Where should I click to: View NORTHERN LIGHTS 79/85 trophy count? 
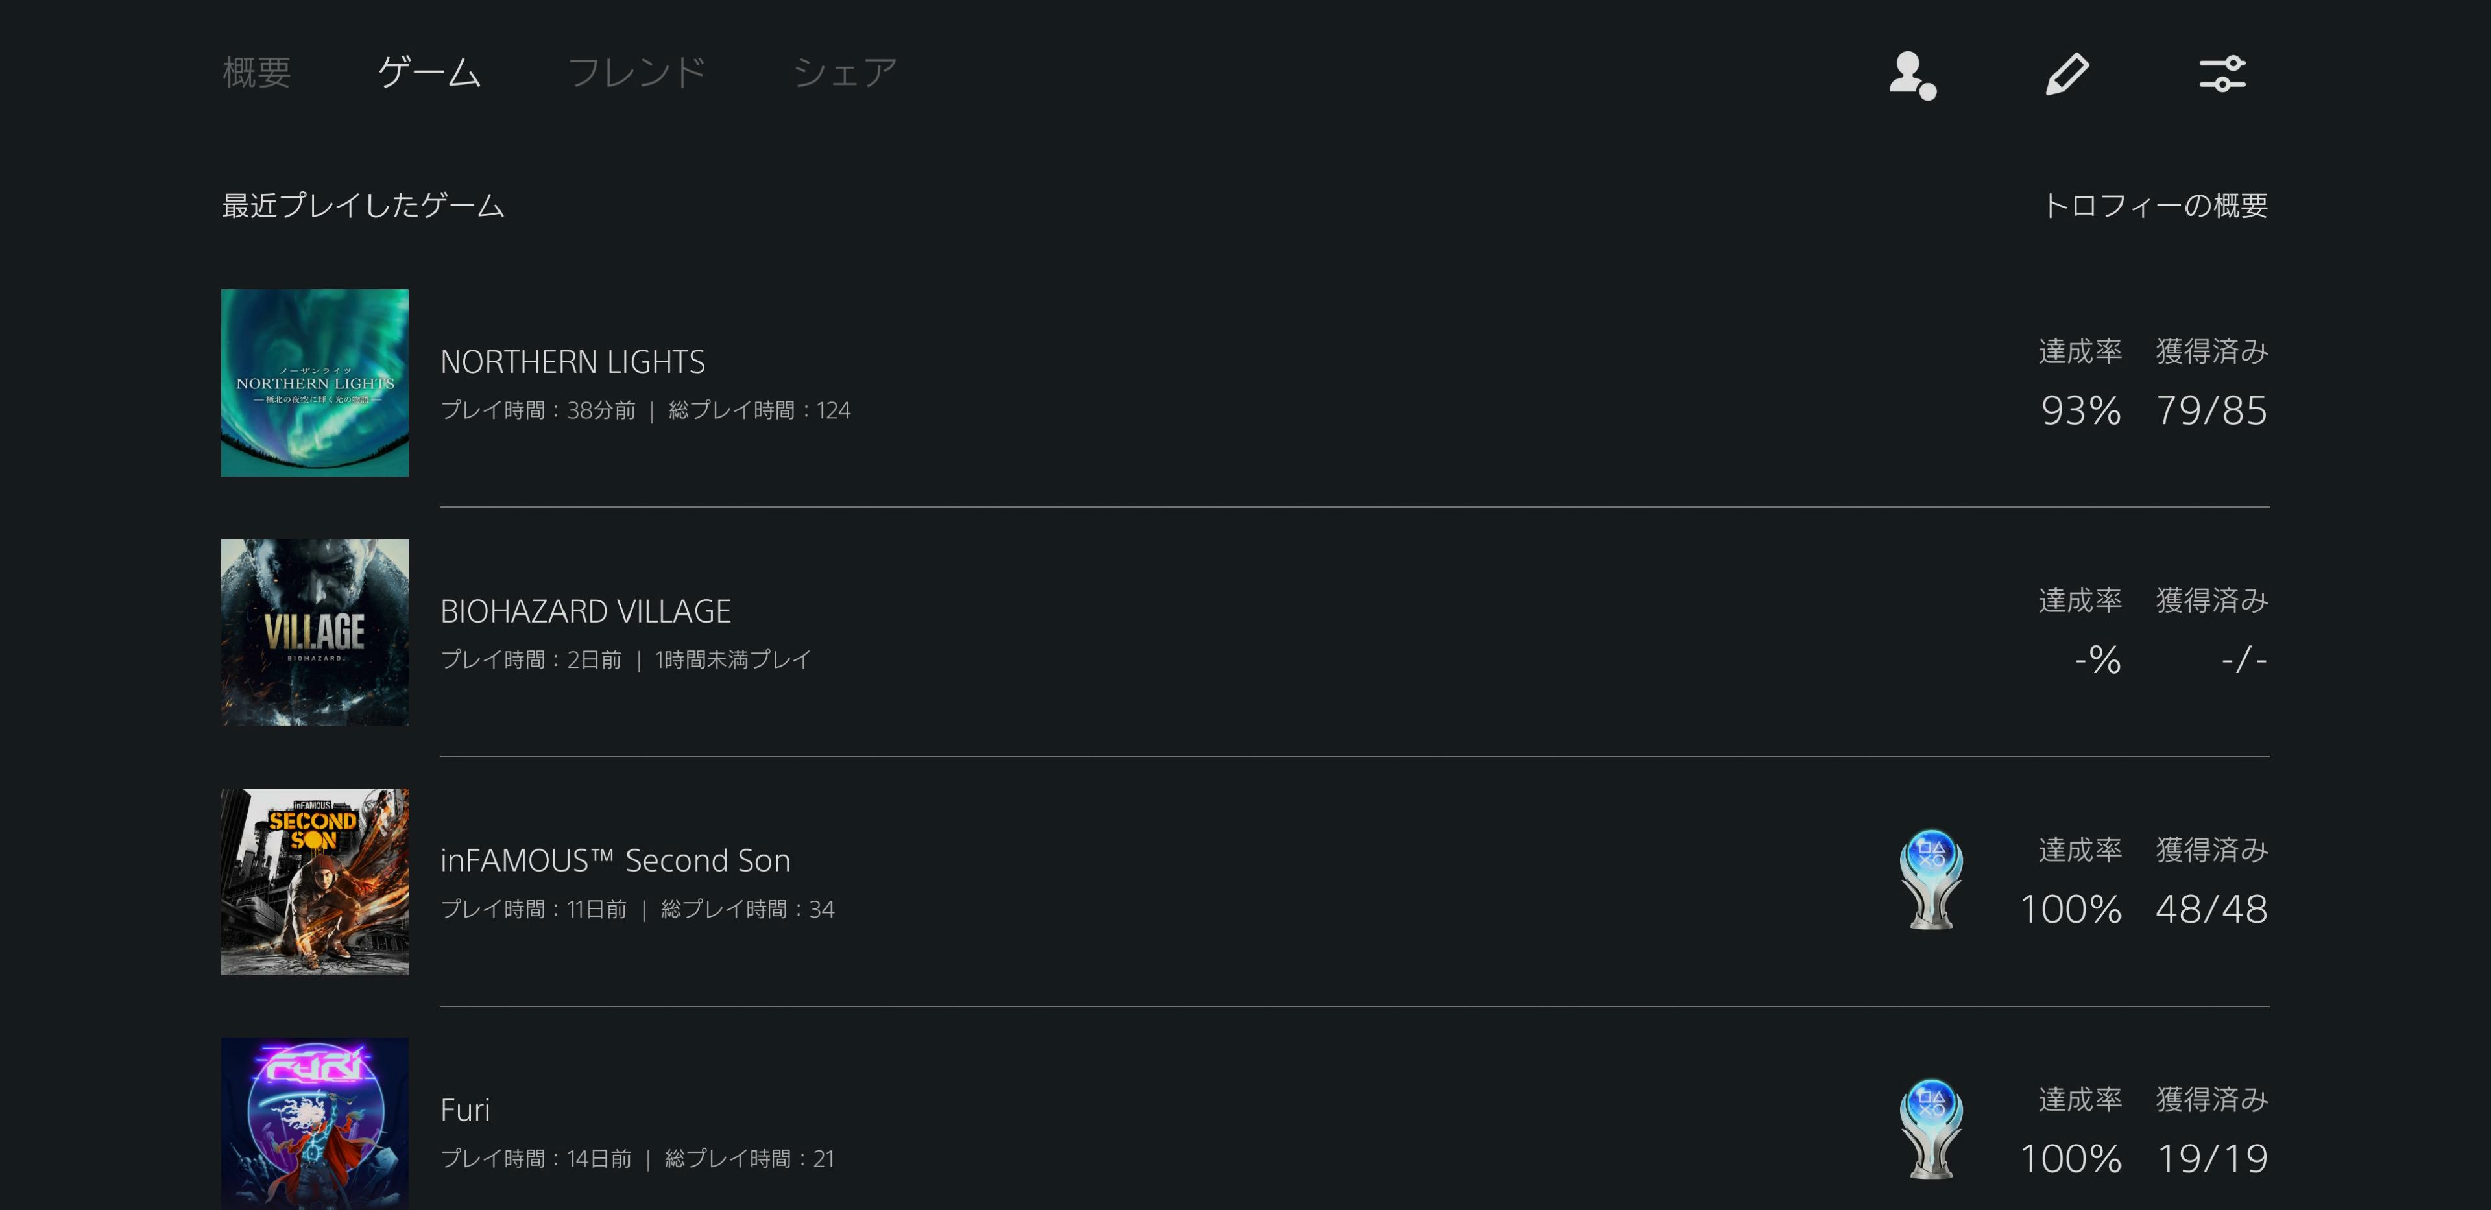(2211, 410)
